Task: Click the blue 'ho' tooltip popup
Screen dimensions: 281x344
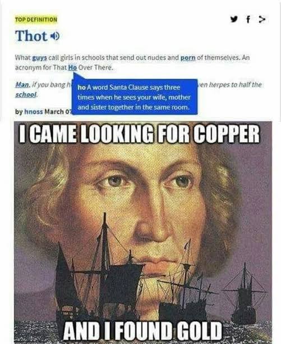Action: (135, 97)
